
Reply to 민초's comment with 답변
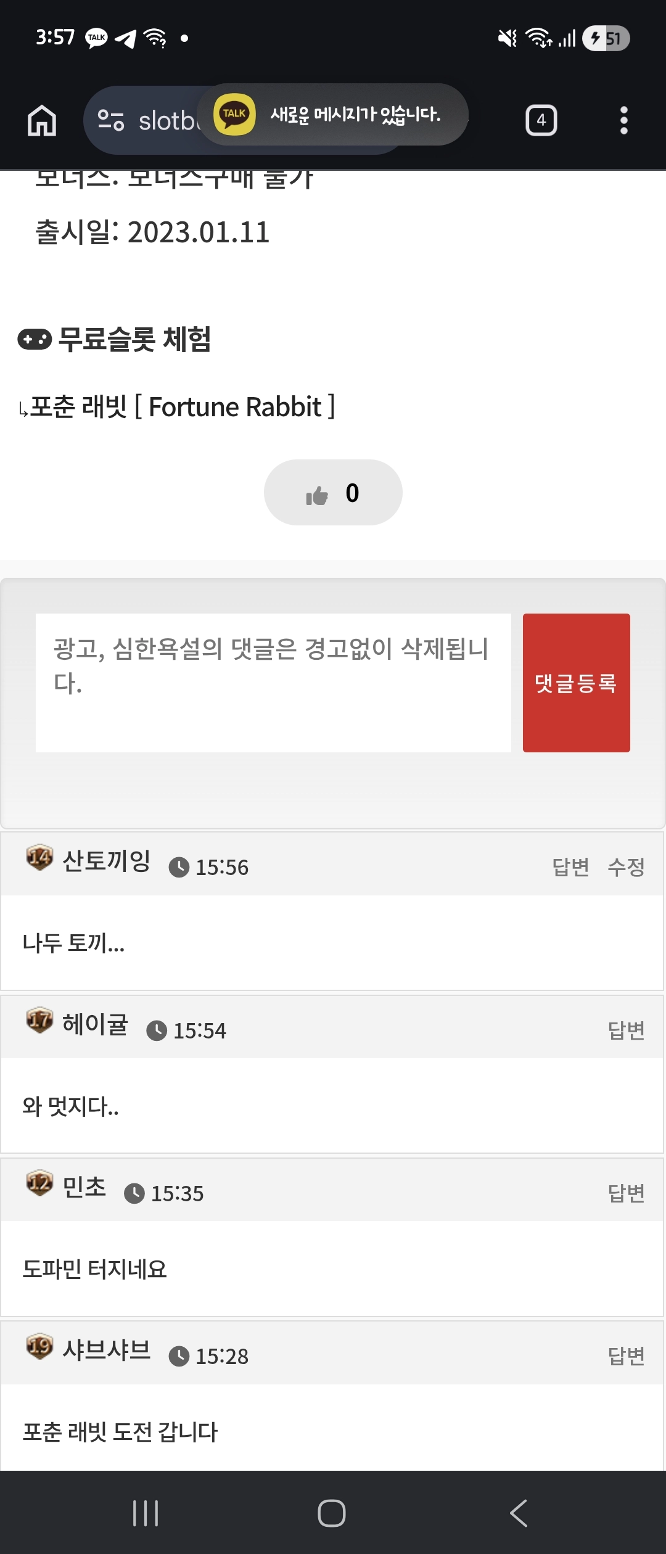click(x=626, y=1193)
